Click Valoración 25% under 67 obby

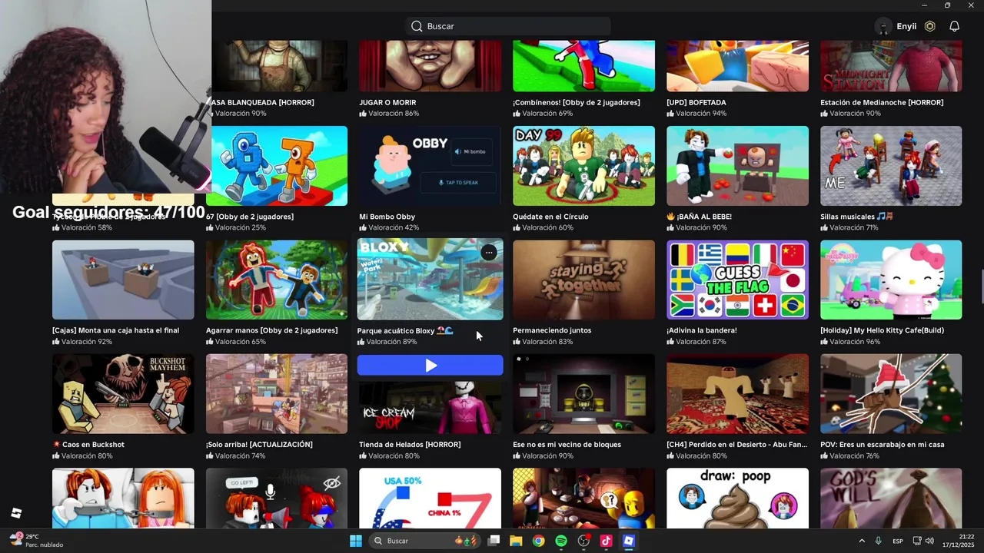click(x=236, y=228)
